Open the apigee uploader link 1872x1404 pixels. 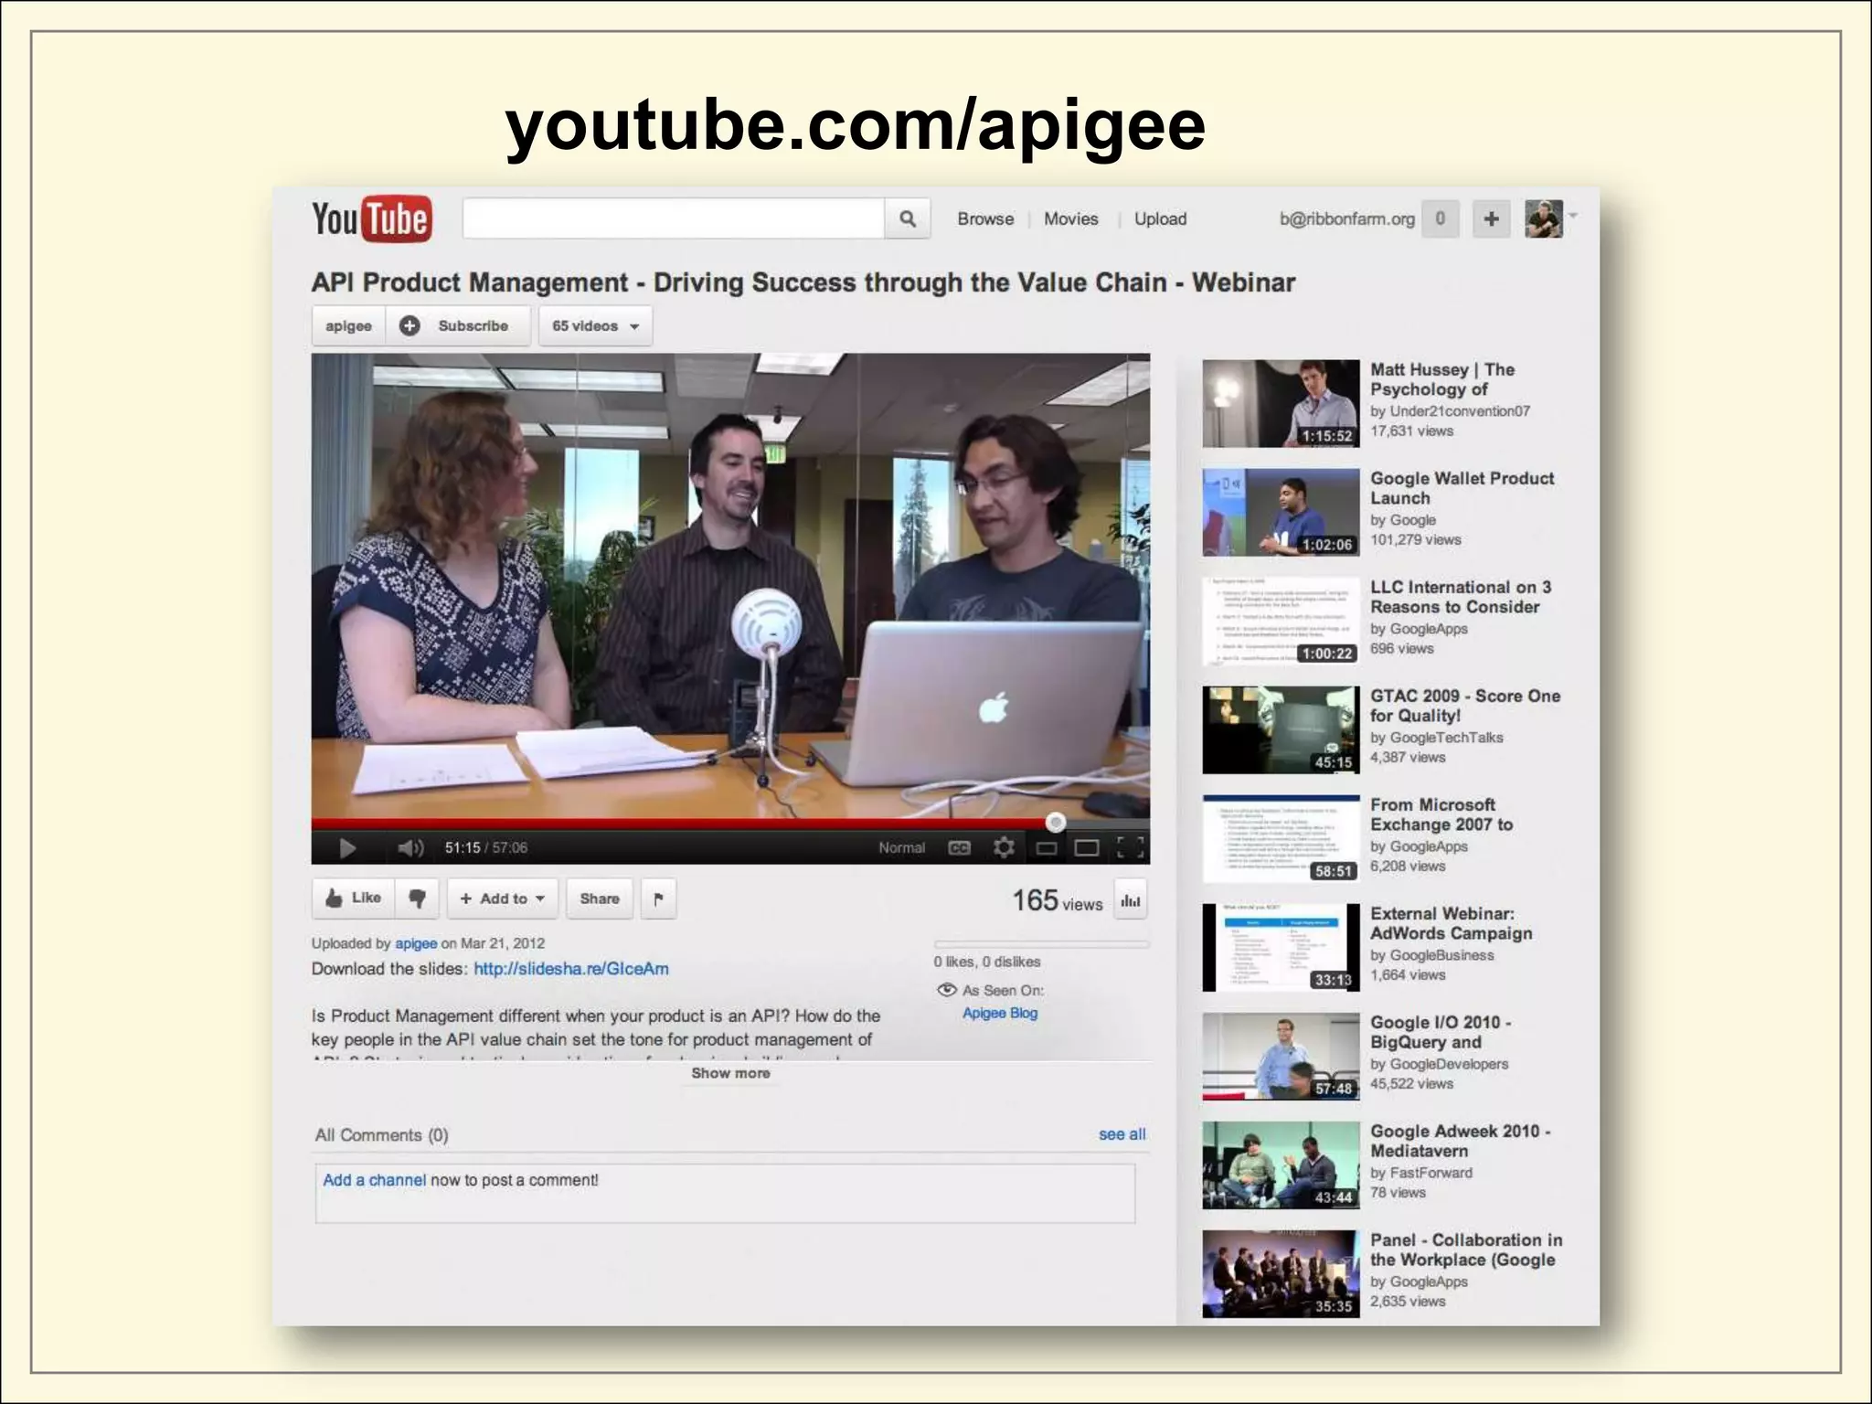tap(416, 943)
